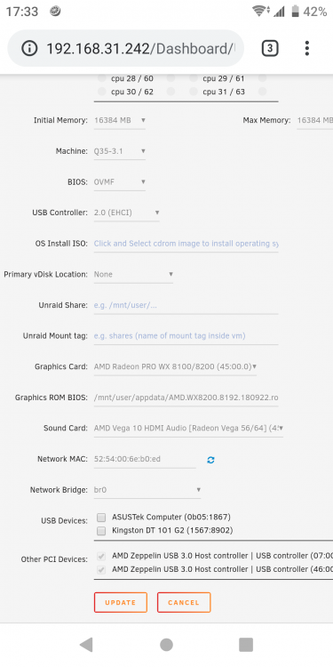Expand the USB Controller 2.0 (EHCI) dropdown

[x=127, y=213]
